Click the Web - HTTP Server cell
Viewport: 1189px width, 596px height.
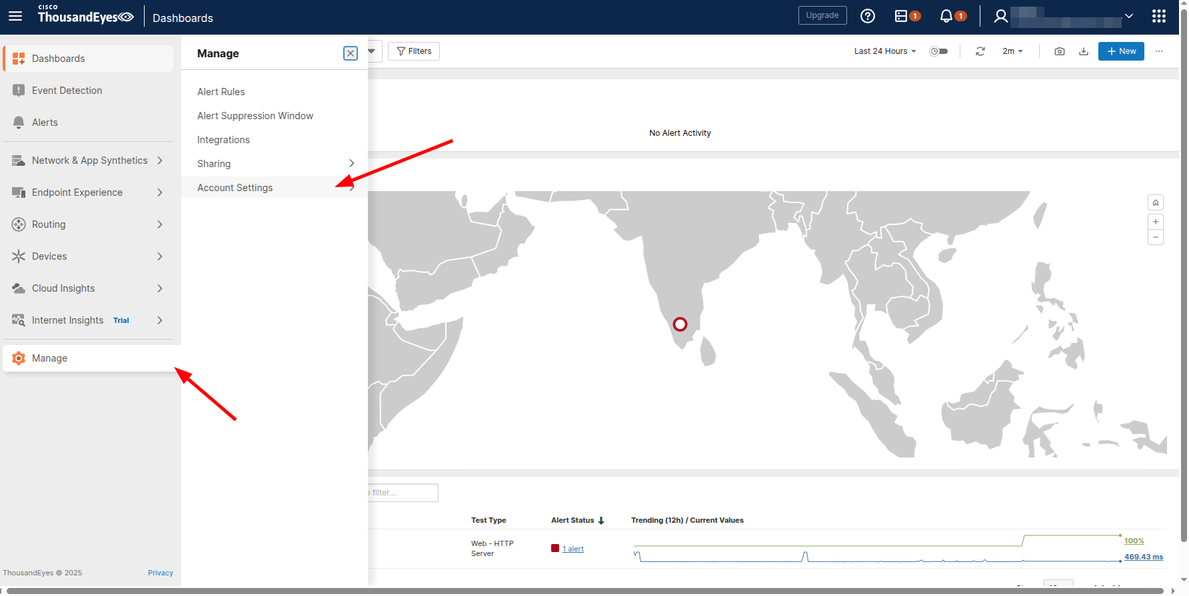tap(493, 549)
